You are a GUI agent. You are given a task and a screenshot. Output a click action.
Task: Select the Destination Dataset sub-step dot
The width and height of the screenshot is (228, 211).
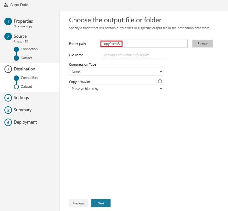(16, 87)
